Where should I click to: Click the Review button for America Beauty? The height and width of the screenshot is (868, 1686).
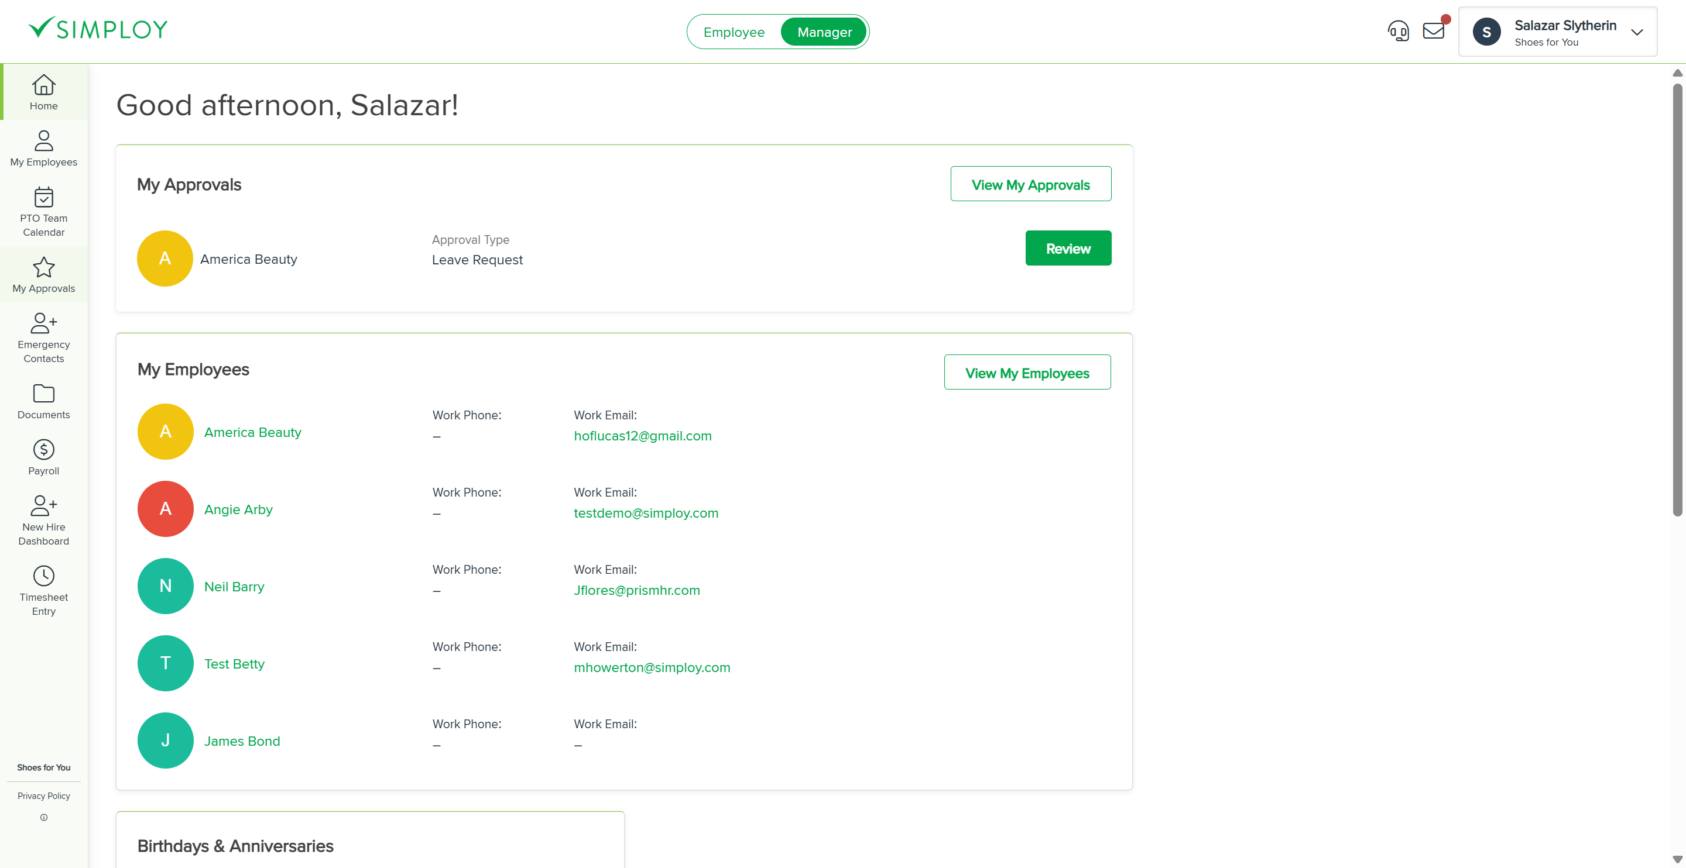[x=1067, y=248]
